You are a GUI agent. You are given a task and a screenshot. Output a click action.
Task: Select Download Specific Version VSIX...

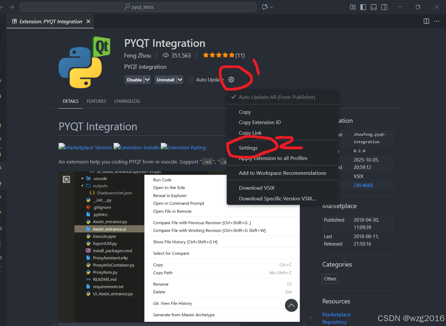pyautogui.click(x=283, y=198)
